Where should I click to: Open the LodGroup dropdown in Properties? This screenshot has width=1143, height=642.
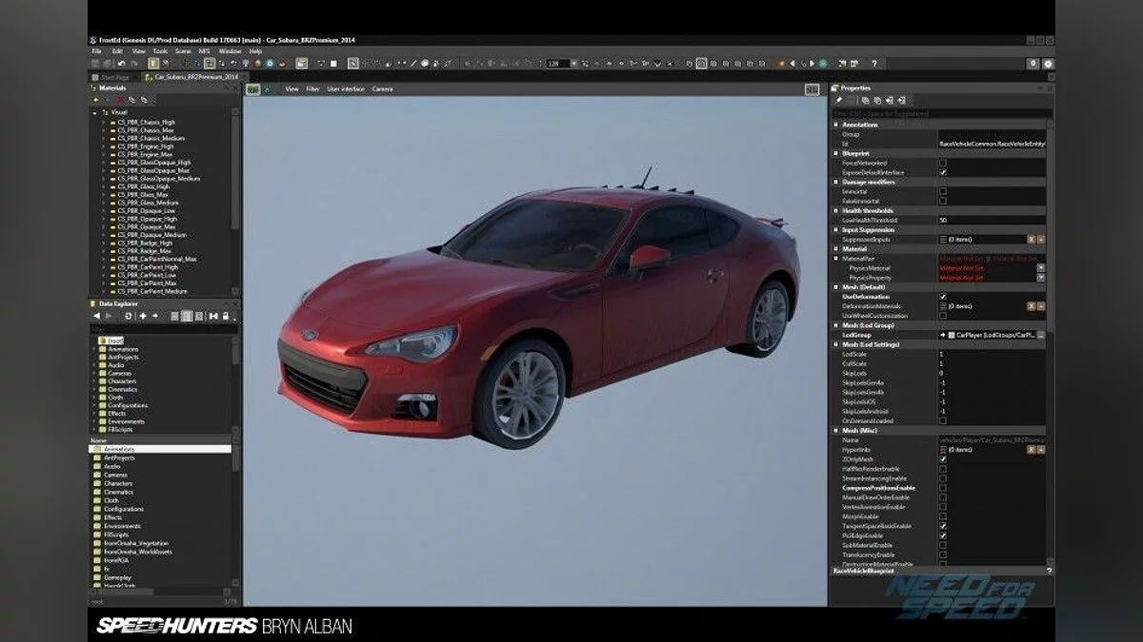(1040, 335)
